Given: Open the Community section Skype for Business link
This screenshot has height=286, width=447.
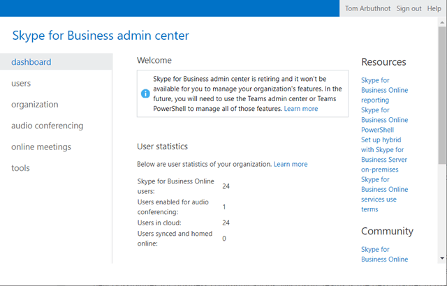Looking at the screenshot, I should (384, 254).
